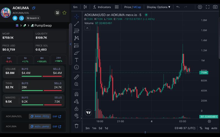The height and width of the screenshot is (137, 220).
Task: Select the ruler measure tool
Action: pyautogui.click(x=76, y=77)
